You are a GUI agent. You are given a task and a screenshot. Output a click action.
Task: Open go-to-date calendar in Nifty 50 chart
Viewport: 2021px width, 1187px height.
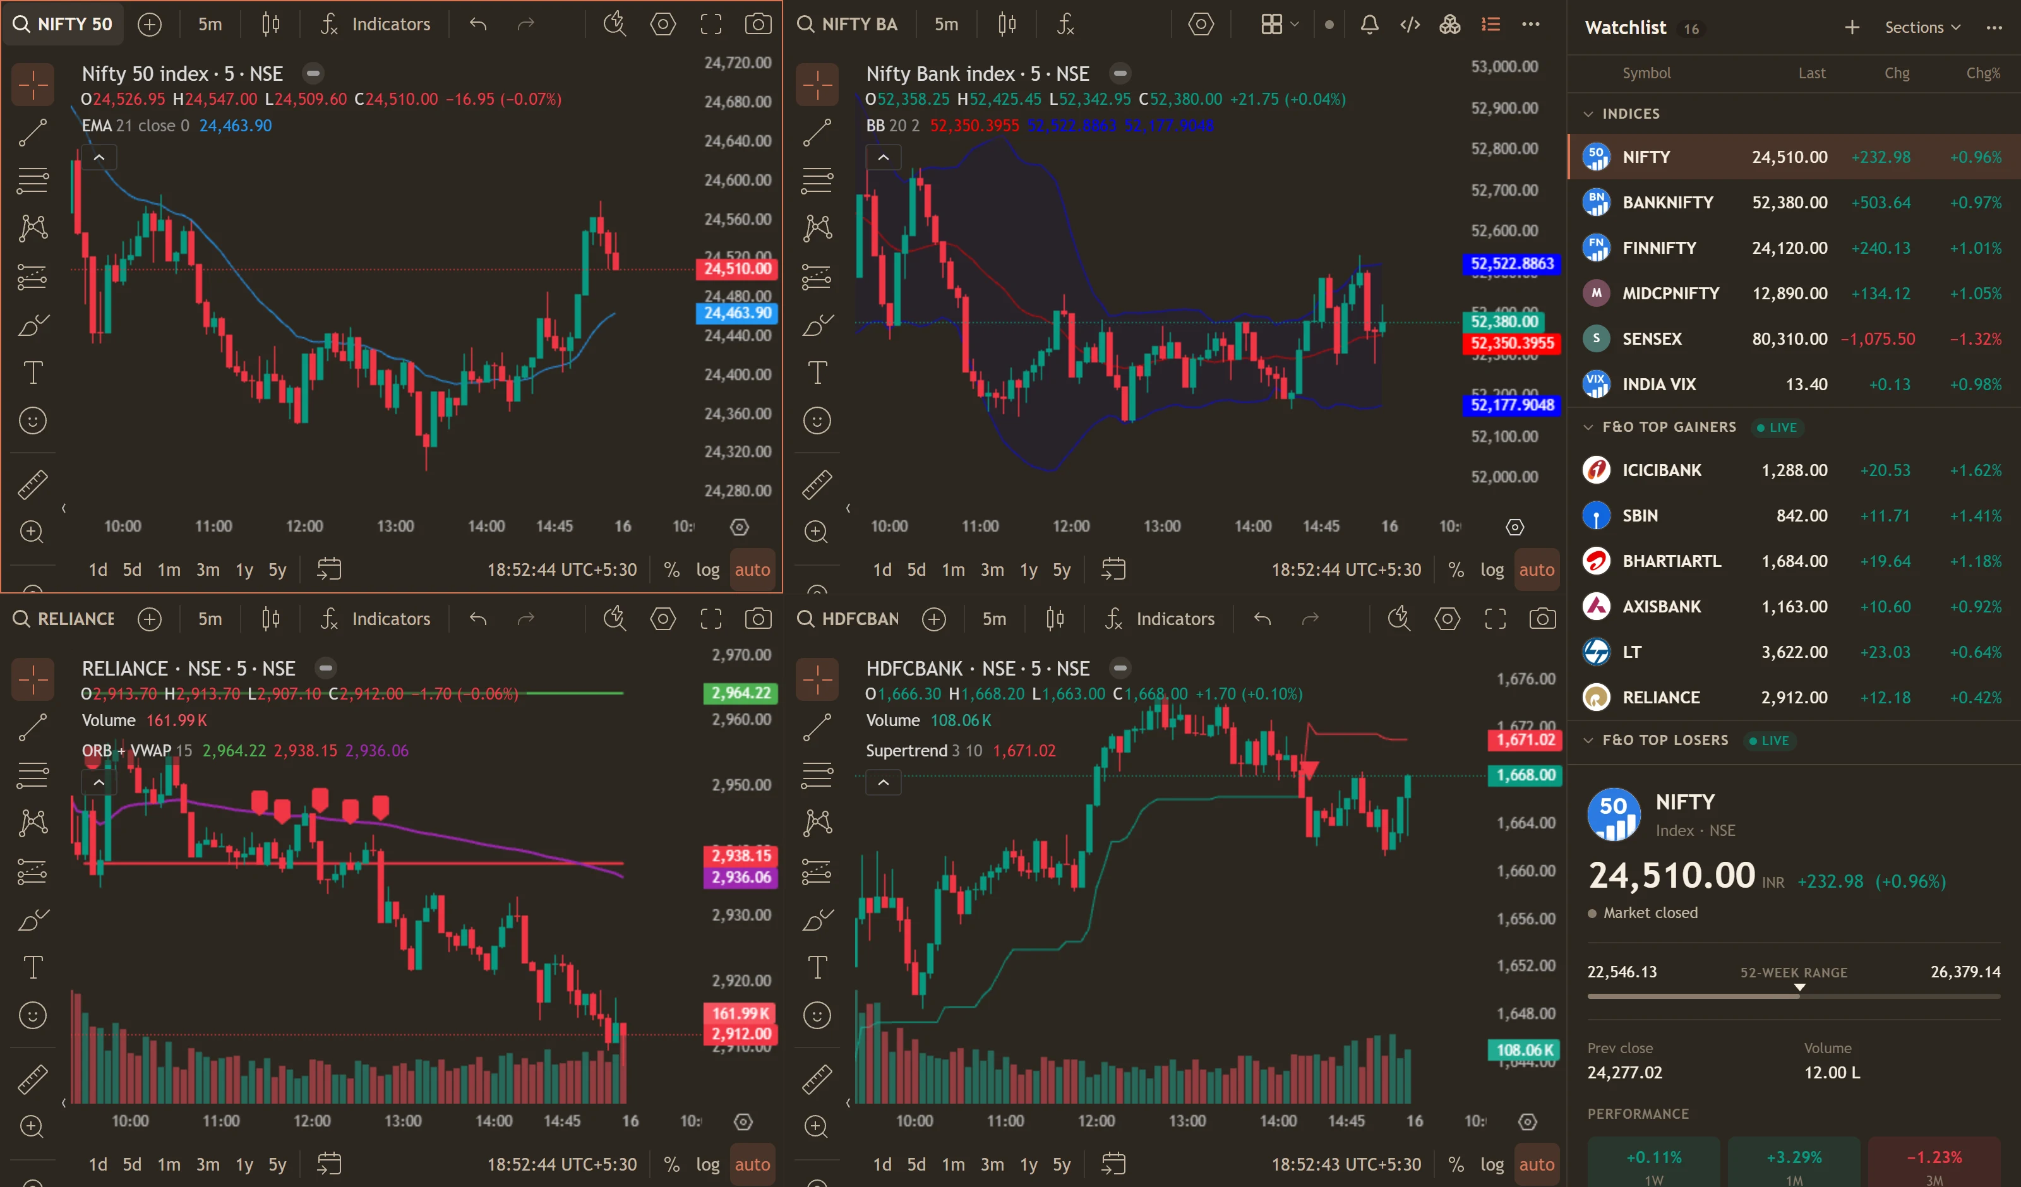click(330, 570)
